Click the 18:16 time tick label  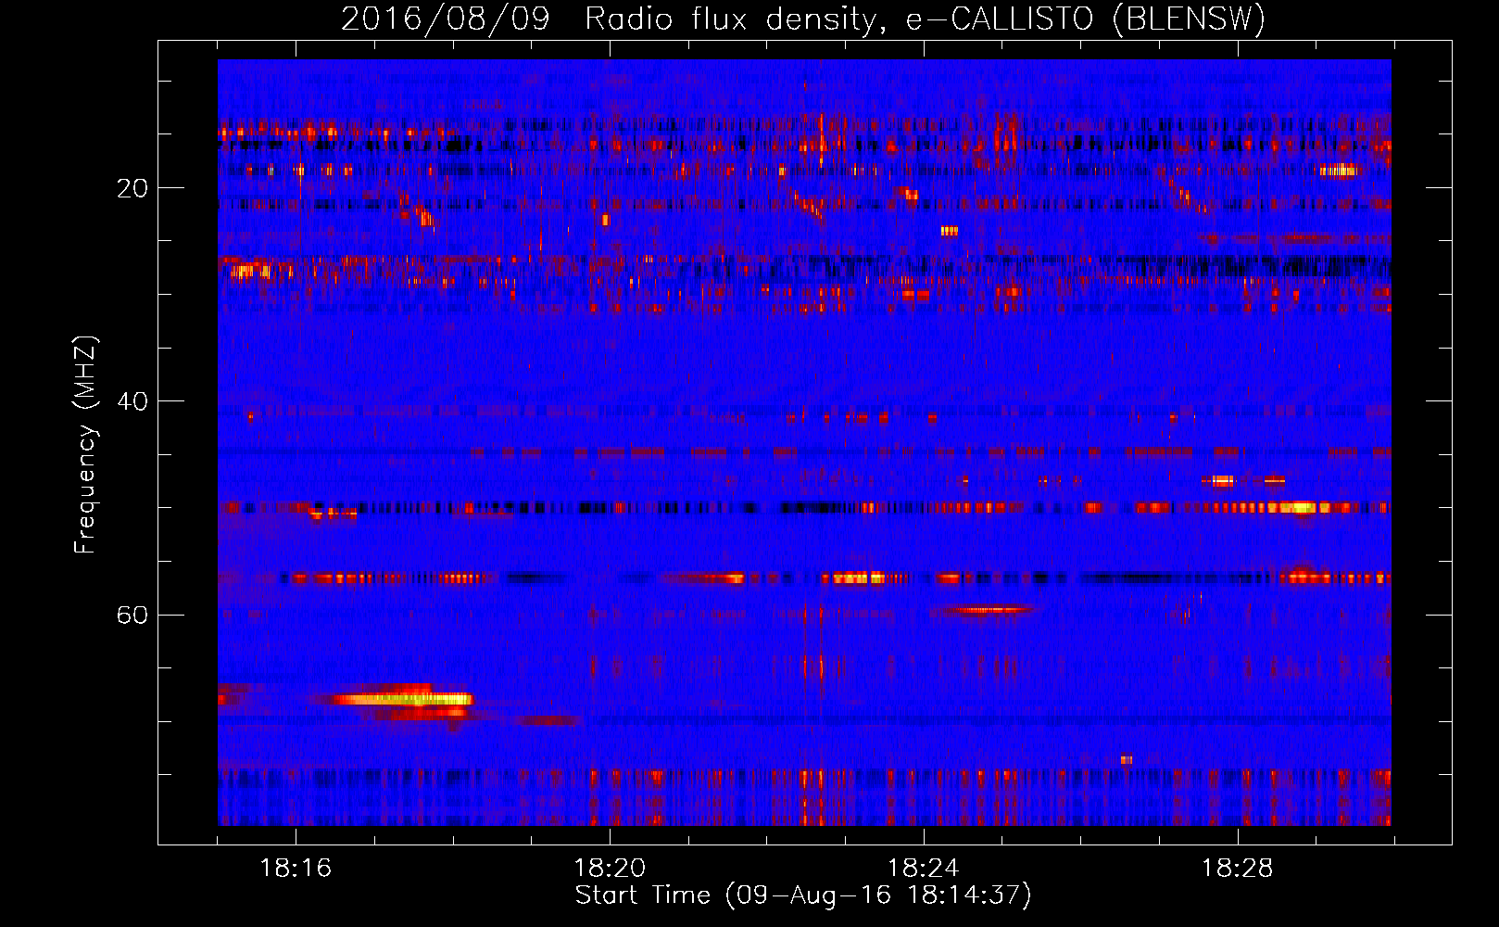[296, 869]
